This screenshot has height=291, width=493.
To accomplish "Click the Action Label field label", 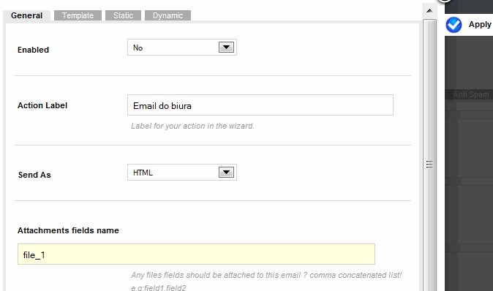I will click(42, 105).
